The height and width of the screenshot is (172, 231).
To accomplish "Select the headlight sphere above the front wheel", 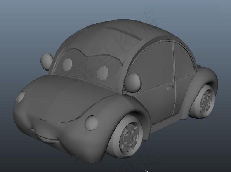I will pos(92,123).
